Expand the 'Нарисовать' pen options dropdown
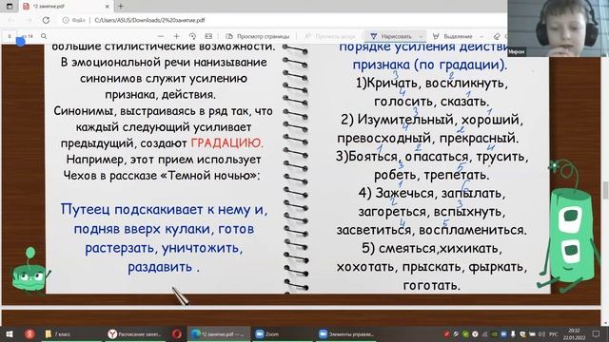 pos(421,36)
